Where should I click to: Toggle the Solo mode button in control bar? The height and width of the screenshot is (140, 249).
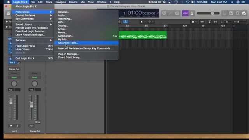tap(177, 13)
